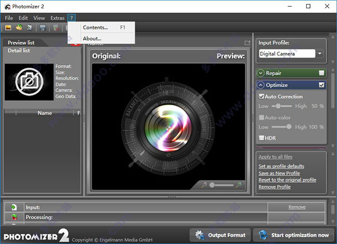Click the open image file toolbar icon
This screenshot has height=244, width=337.
(8, 28)
